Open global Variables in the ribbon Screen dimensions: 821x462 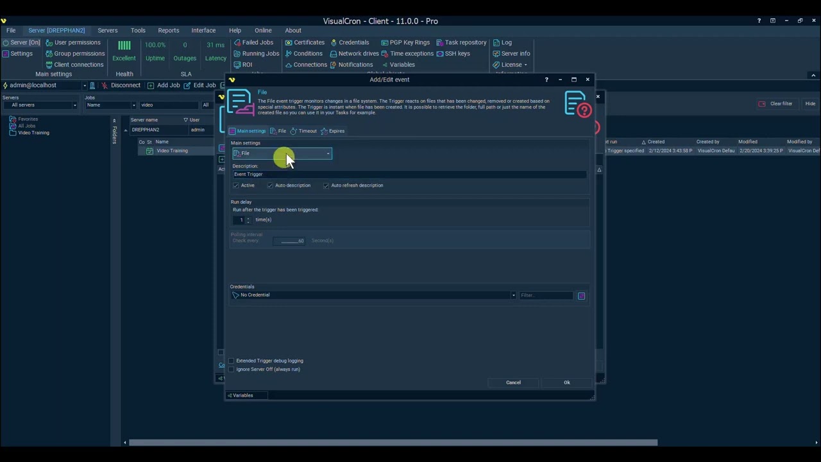tap(398, 64)
